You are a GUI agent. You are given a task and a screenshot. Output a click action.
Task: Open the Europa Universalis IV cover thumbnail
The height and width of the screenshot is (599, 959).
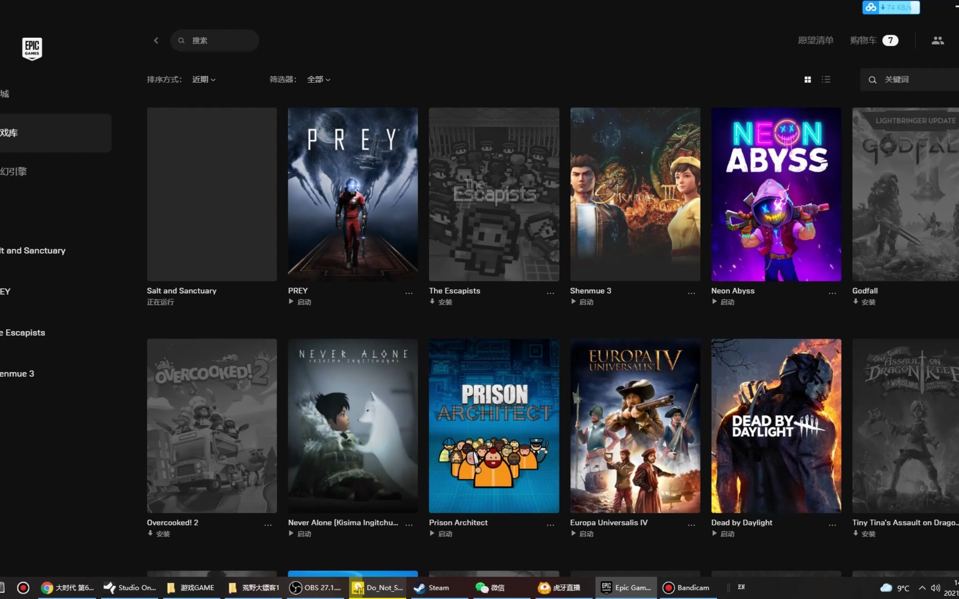635,426
